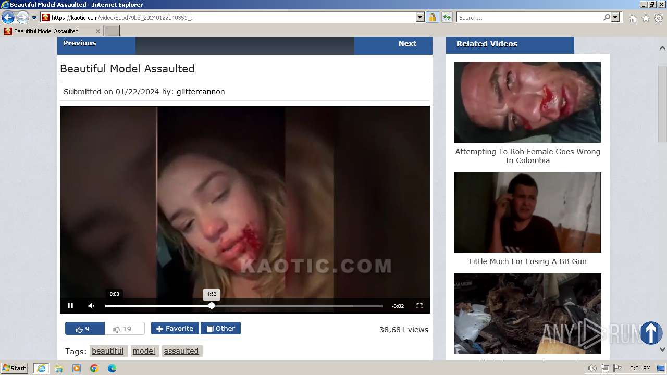Open the Action Center flag icon
667x375 pixels.
617,368
